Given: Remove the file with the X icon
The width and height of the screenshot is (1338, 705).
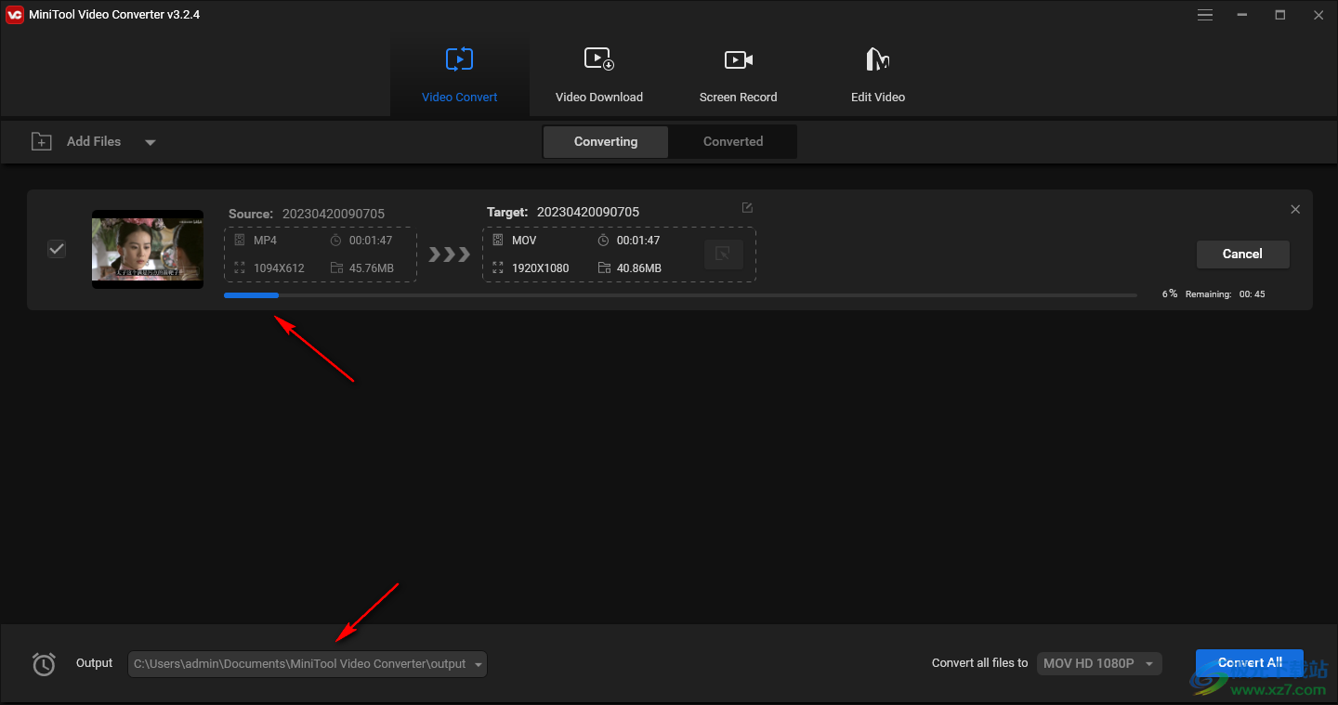Looking at the screenshot, I should coord(1295,210).
